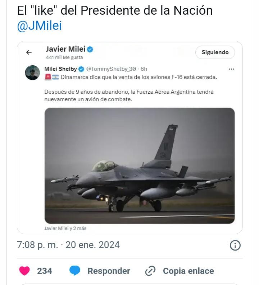Click the red heart like icon
259x285 pixels.
pos(24,271)
